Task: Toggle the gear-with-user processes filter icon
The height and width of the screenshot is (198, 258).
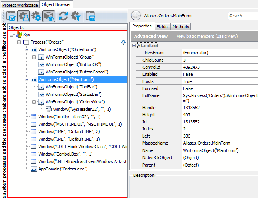Action: (x=24, y=16)
